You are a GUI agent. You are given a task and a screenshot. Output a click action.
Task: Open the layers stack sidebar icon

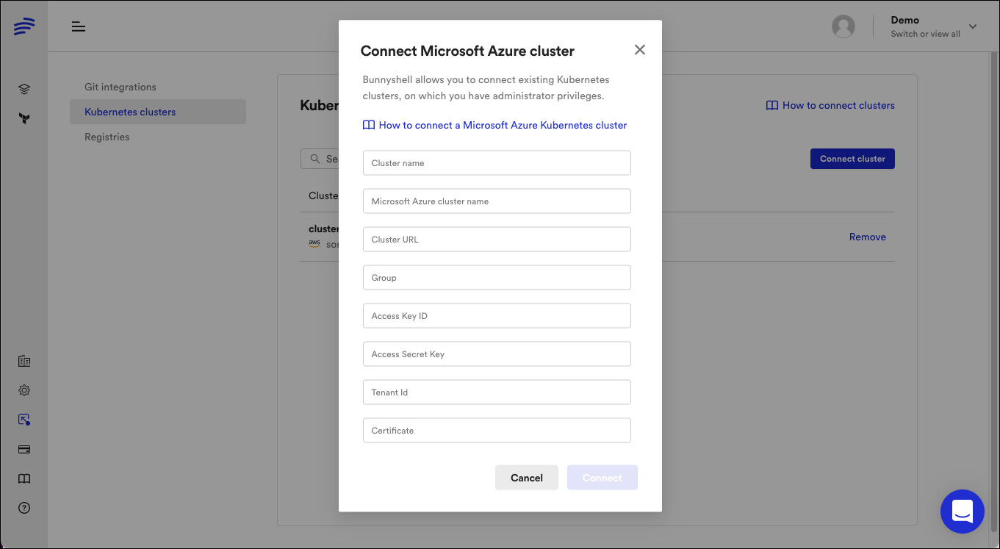pyautogui.click(x=24, y=89)
